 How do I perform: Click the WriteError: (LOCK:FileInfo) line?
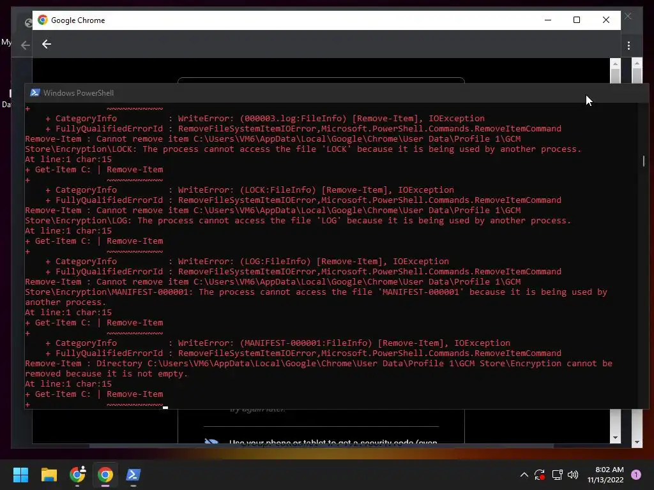click(250, 190)
